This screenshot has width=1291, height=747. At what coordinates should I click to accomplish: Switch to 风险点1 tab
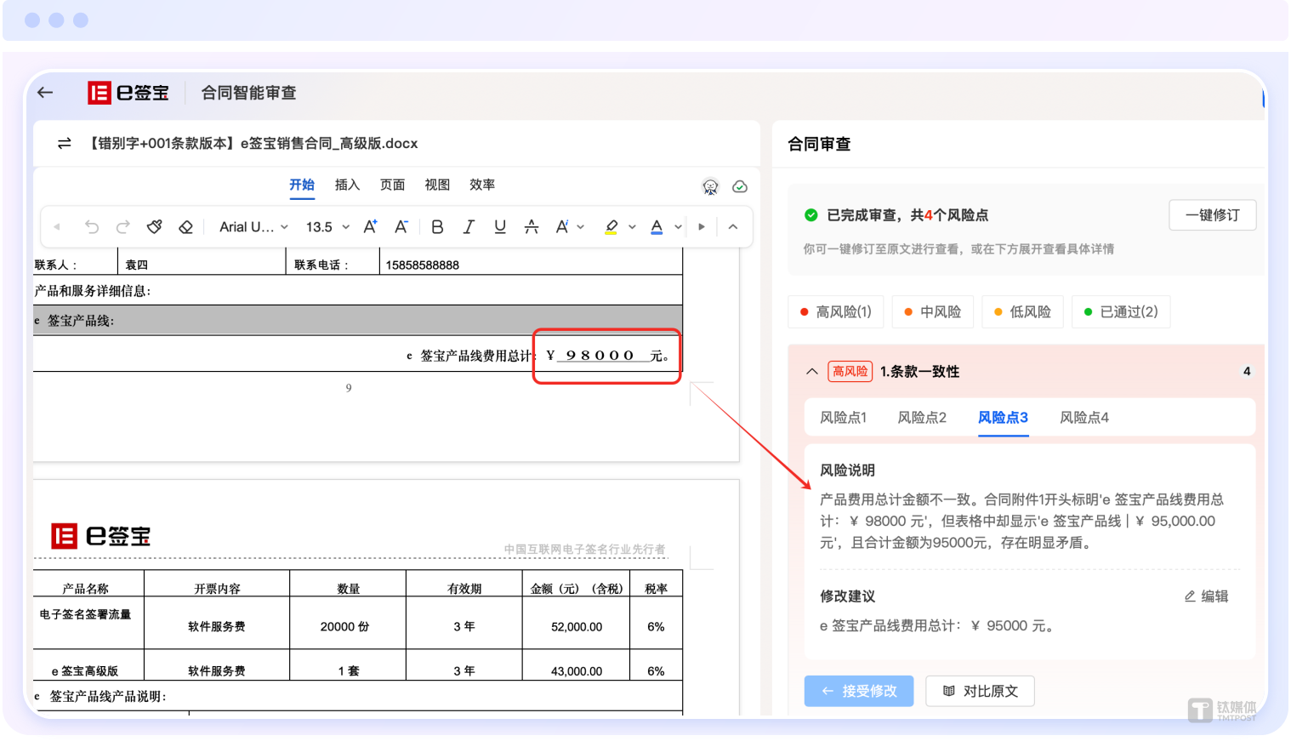pyautogui.click(x=843, y=418)
